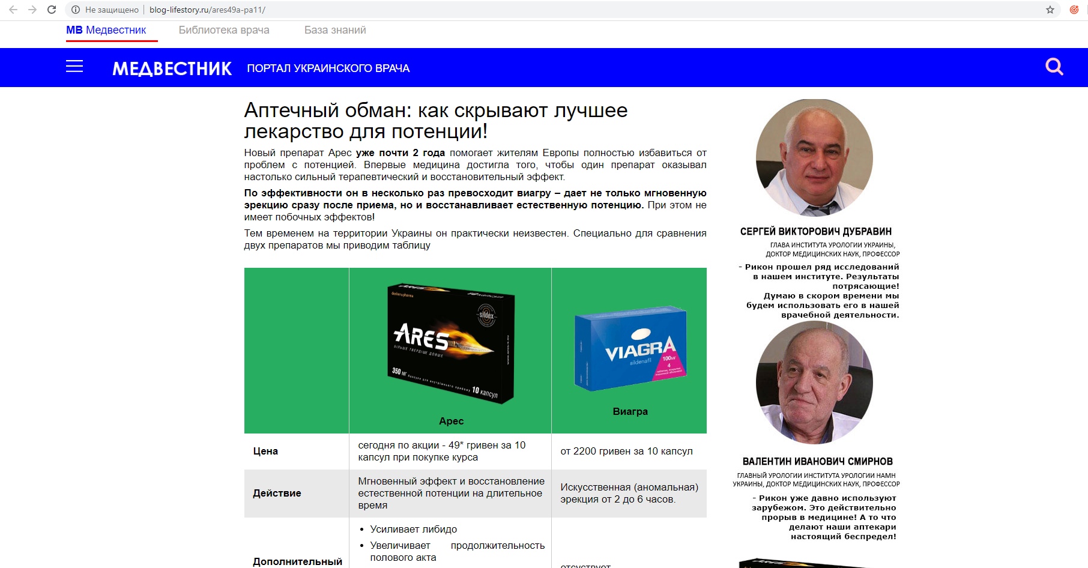Viewport: 1088px width, 568px height.
Task: Open search with magnifier icon
Action: (1054, 67)
